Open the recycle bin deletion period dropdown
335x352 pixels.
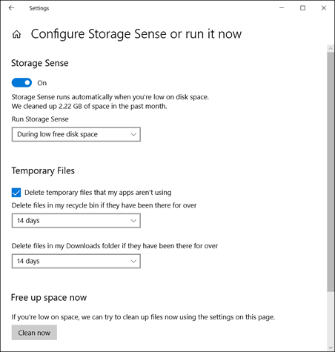pyautogui.click(x=76, y=221)
